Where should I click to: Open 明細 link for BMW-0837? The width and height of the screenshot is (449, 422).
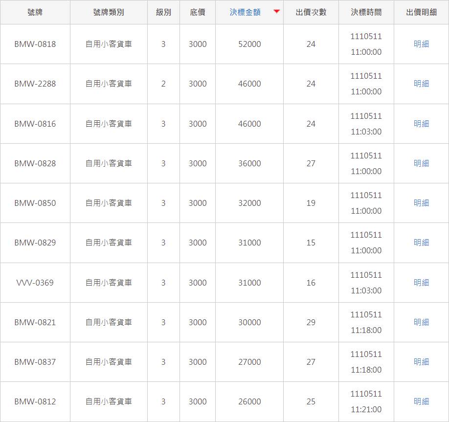(x=422, y=362)
